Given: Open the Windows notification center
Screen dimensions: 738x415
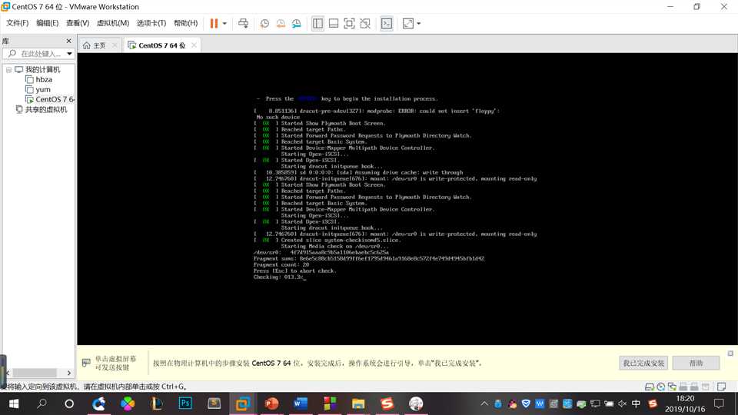Looking at the screenshot, I should (719, 403).
